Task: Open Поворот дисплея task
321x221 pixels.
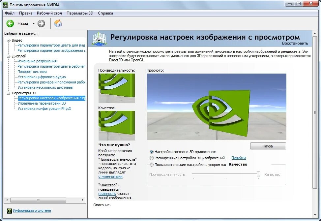Action: pos(32,72)
